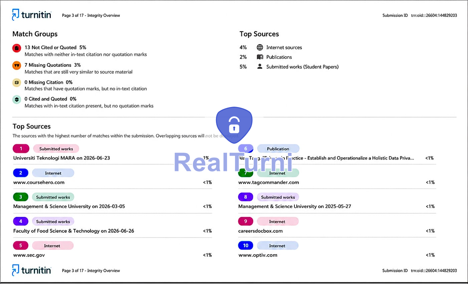Click the Submission ID in the footer
Viewport: 468px width, 284px height.
point(420,271)
